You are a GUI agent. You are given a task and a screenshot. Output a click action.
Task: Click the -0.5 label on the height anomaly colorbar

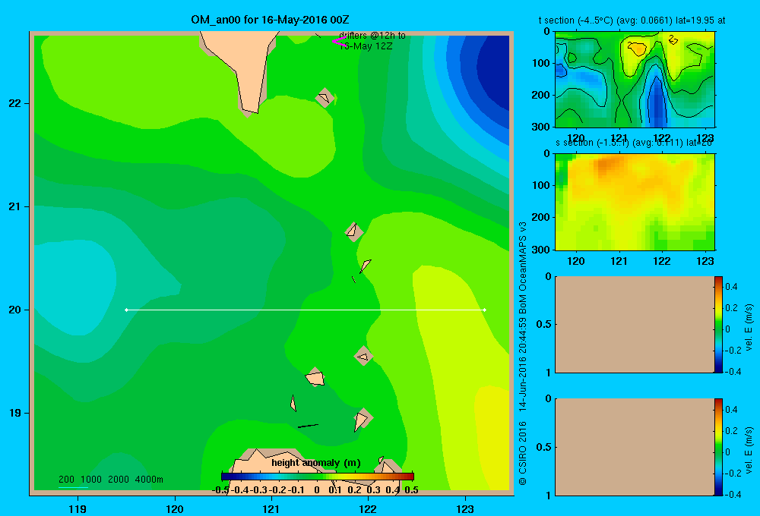pos(221,490)
